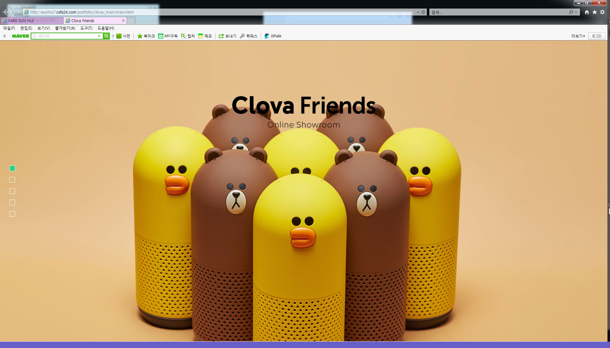
Task: Click the Online Showroom subtitle
Action: 304,125
